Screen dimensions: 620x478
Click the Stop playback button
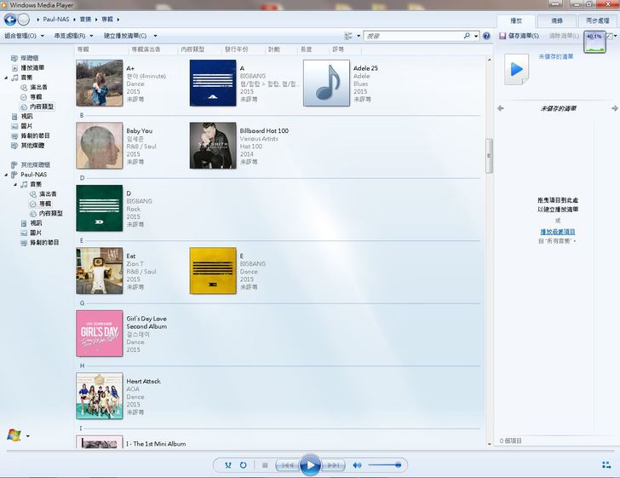265,465
